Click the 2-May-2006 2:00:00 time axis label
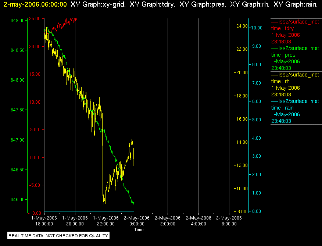Screen dimensions: 322x246 pos(168,221)
